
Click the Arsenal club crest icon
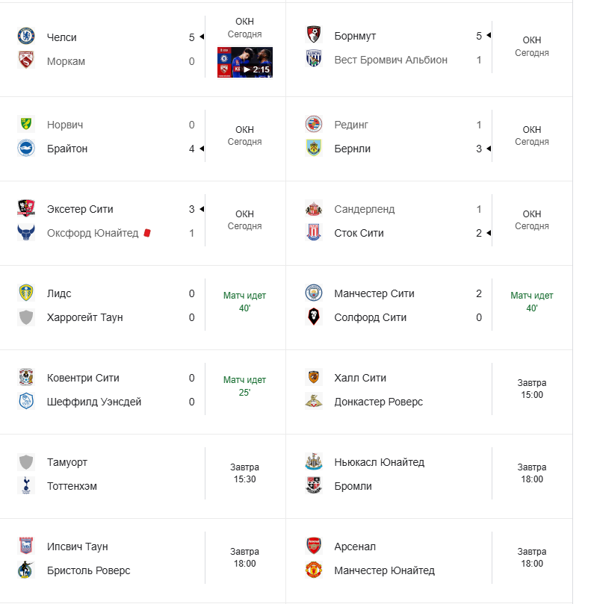(314, 546)
